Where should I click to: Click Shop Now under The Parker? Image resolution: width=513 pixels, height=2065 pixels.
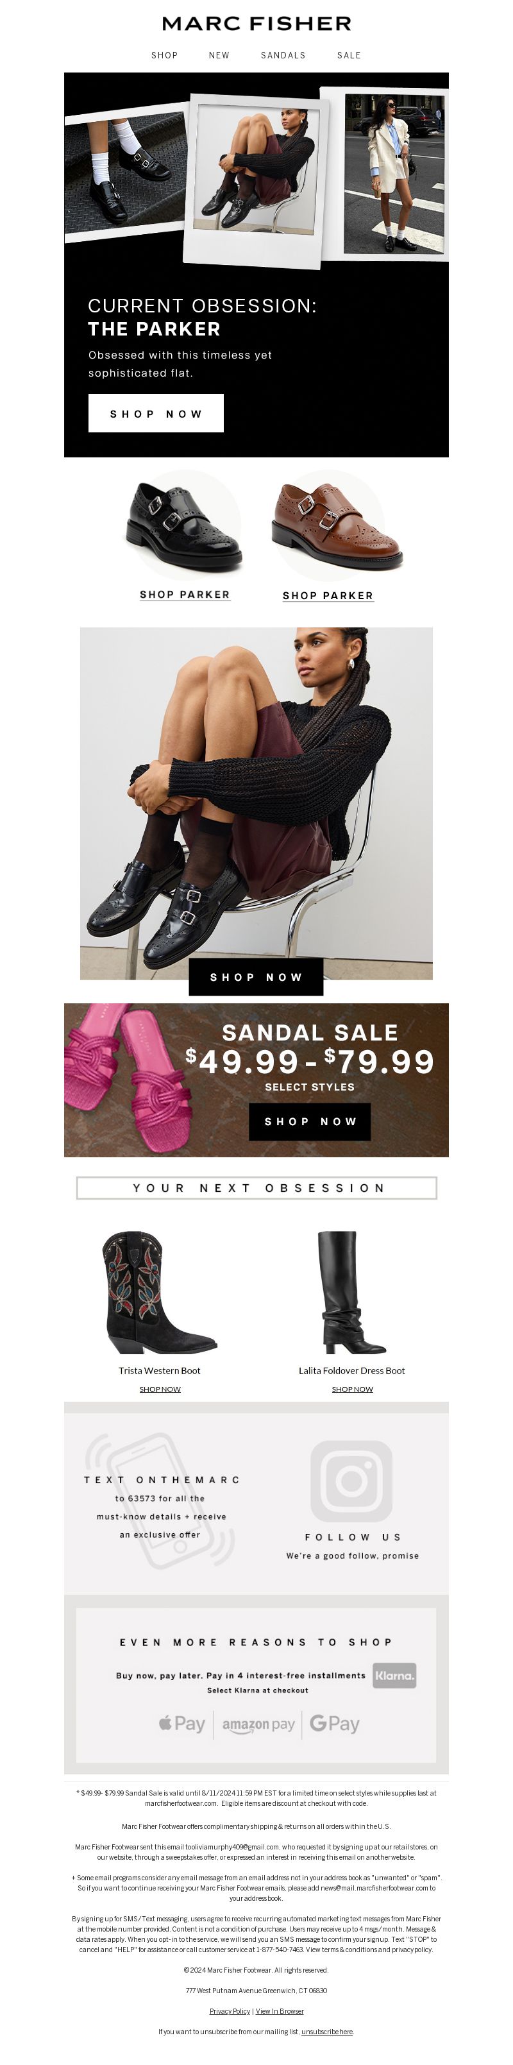[155, 413]
